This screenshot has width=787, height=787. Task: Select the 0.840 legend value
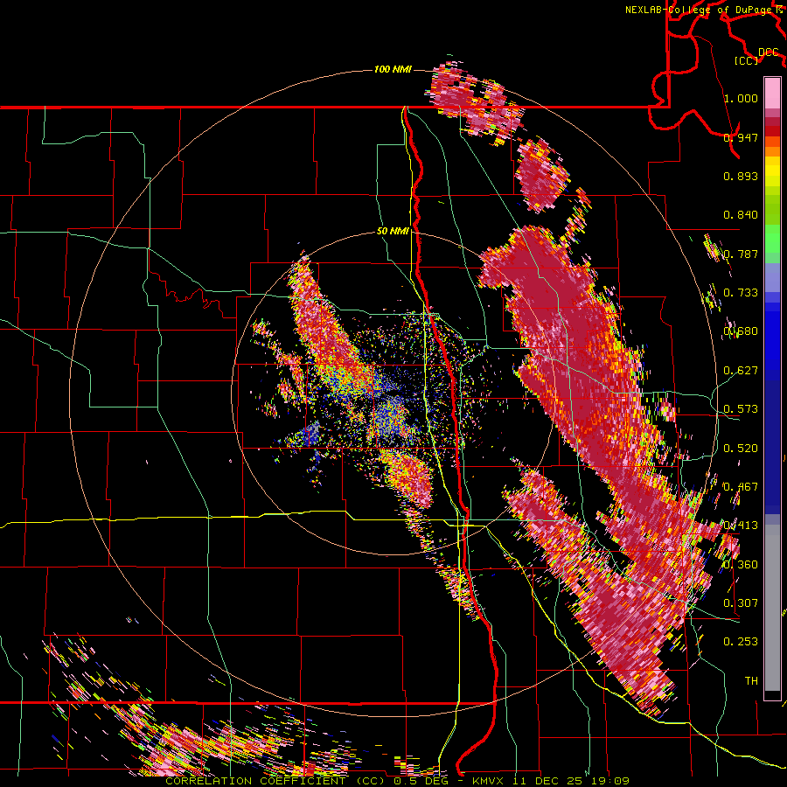click(x=741, y=215)
